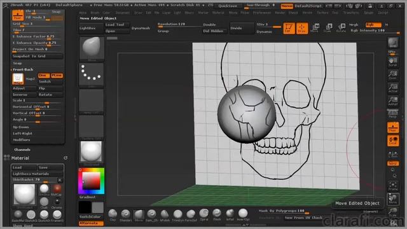Expand the Front-Back section
407x229 pixels.
click(x=23, y=69)
